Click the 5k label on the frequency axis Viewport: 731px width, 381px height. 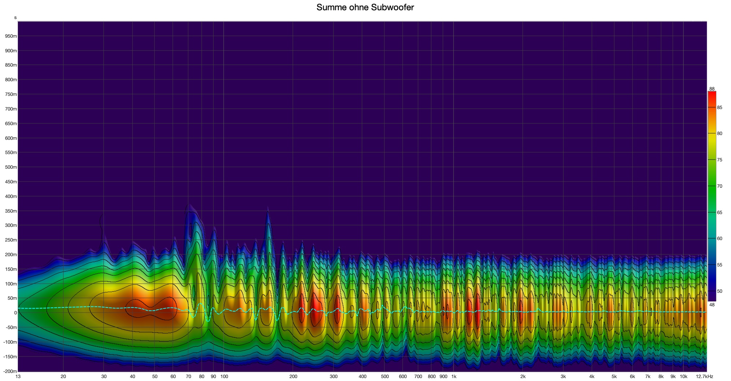tap(614, 377)
